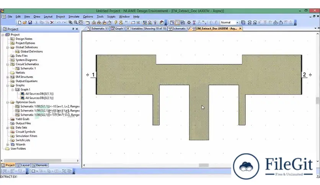Click the Zoom Out magnifier icon
The image size is (320, 185).
(x=75, y=23)
